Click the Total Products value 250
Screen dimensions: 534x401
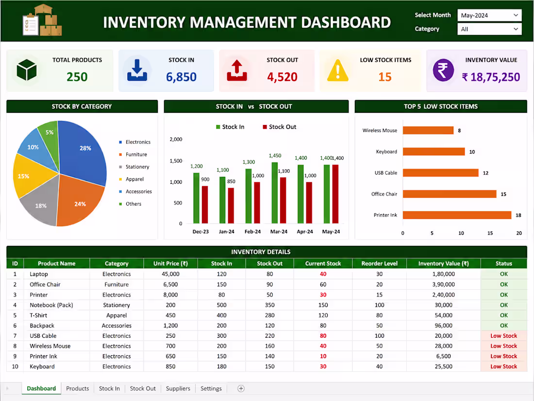pyautogui.click(x=77, y=77)
